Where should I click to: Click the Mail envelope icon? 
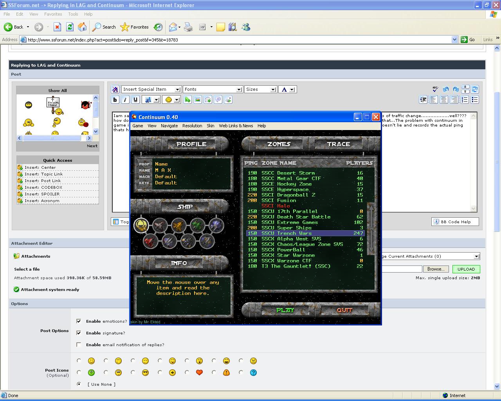coord(173,27)
